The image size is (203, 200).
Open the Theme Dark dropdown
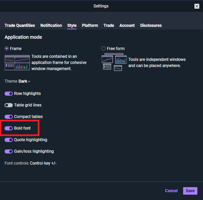click(24, 81)
